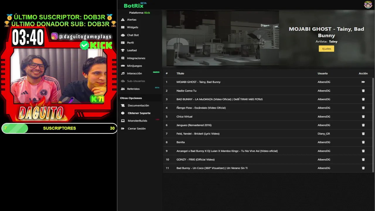Open the user avatar at top right
This screenshot has width=375, height=211.
click(x=368, y=5)
